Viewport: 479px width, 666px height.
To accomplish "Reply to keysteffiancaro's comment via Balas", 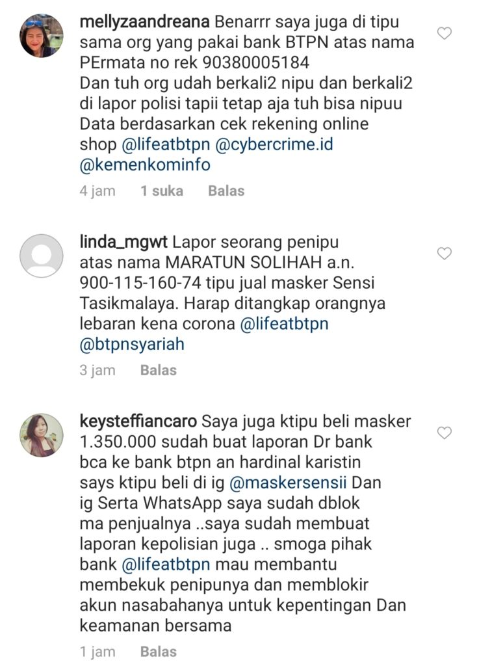I will click(158, 652).
